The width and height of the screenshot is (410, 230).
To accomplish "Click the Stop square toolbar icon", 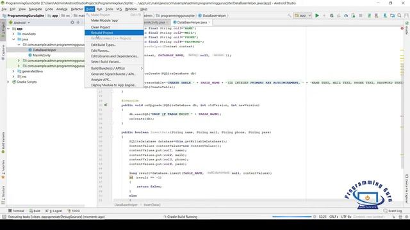I will (361, 15).
